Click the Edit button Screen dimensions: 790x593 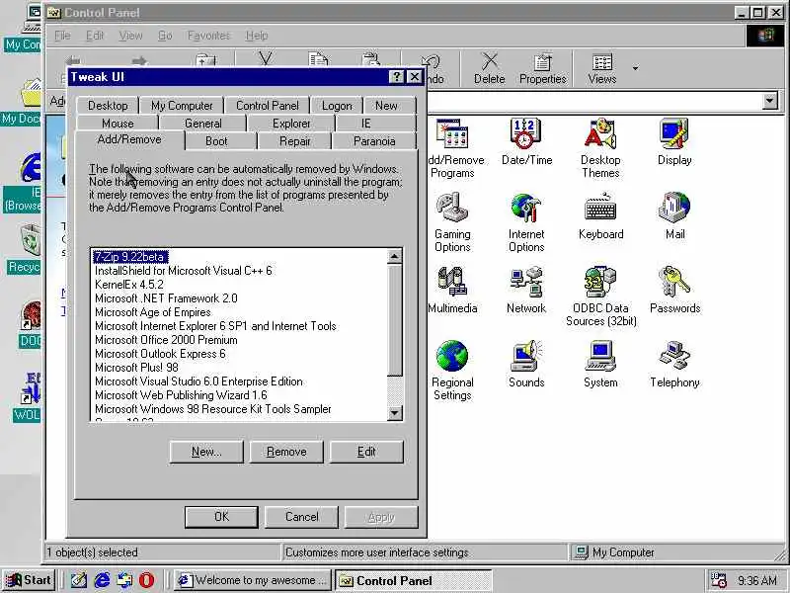[x=366, y=452]
